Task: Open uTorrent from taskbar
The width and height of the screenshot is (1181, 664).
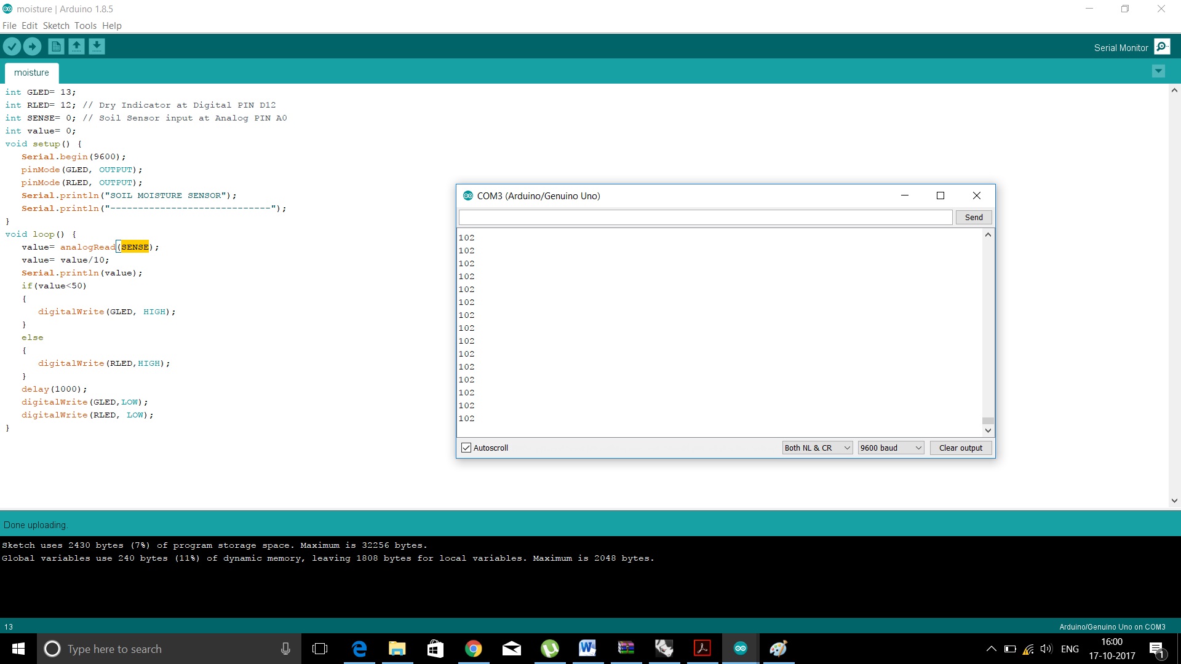Action: click(x=550, y=649)
